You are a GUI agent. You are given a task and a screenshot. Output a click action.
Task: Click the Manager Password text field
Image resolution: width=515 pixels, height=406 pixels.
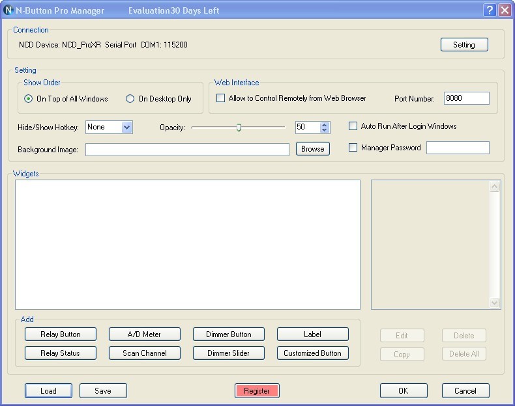click(458, 148)
